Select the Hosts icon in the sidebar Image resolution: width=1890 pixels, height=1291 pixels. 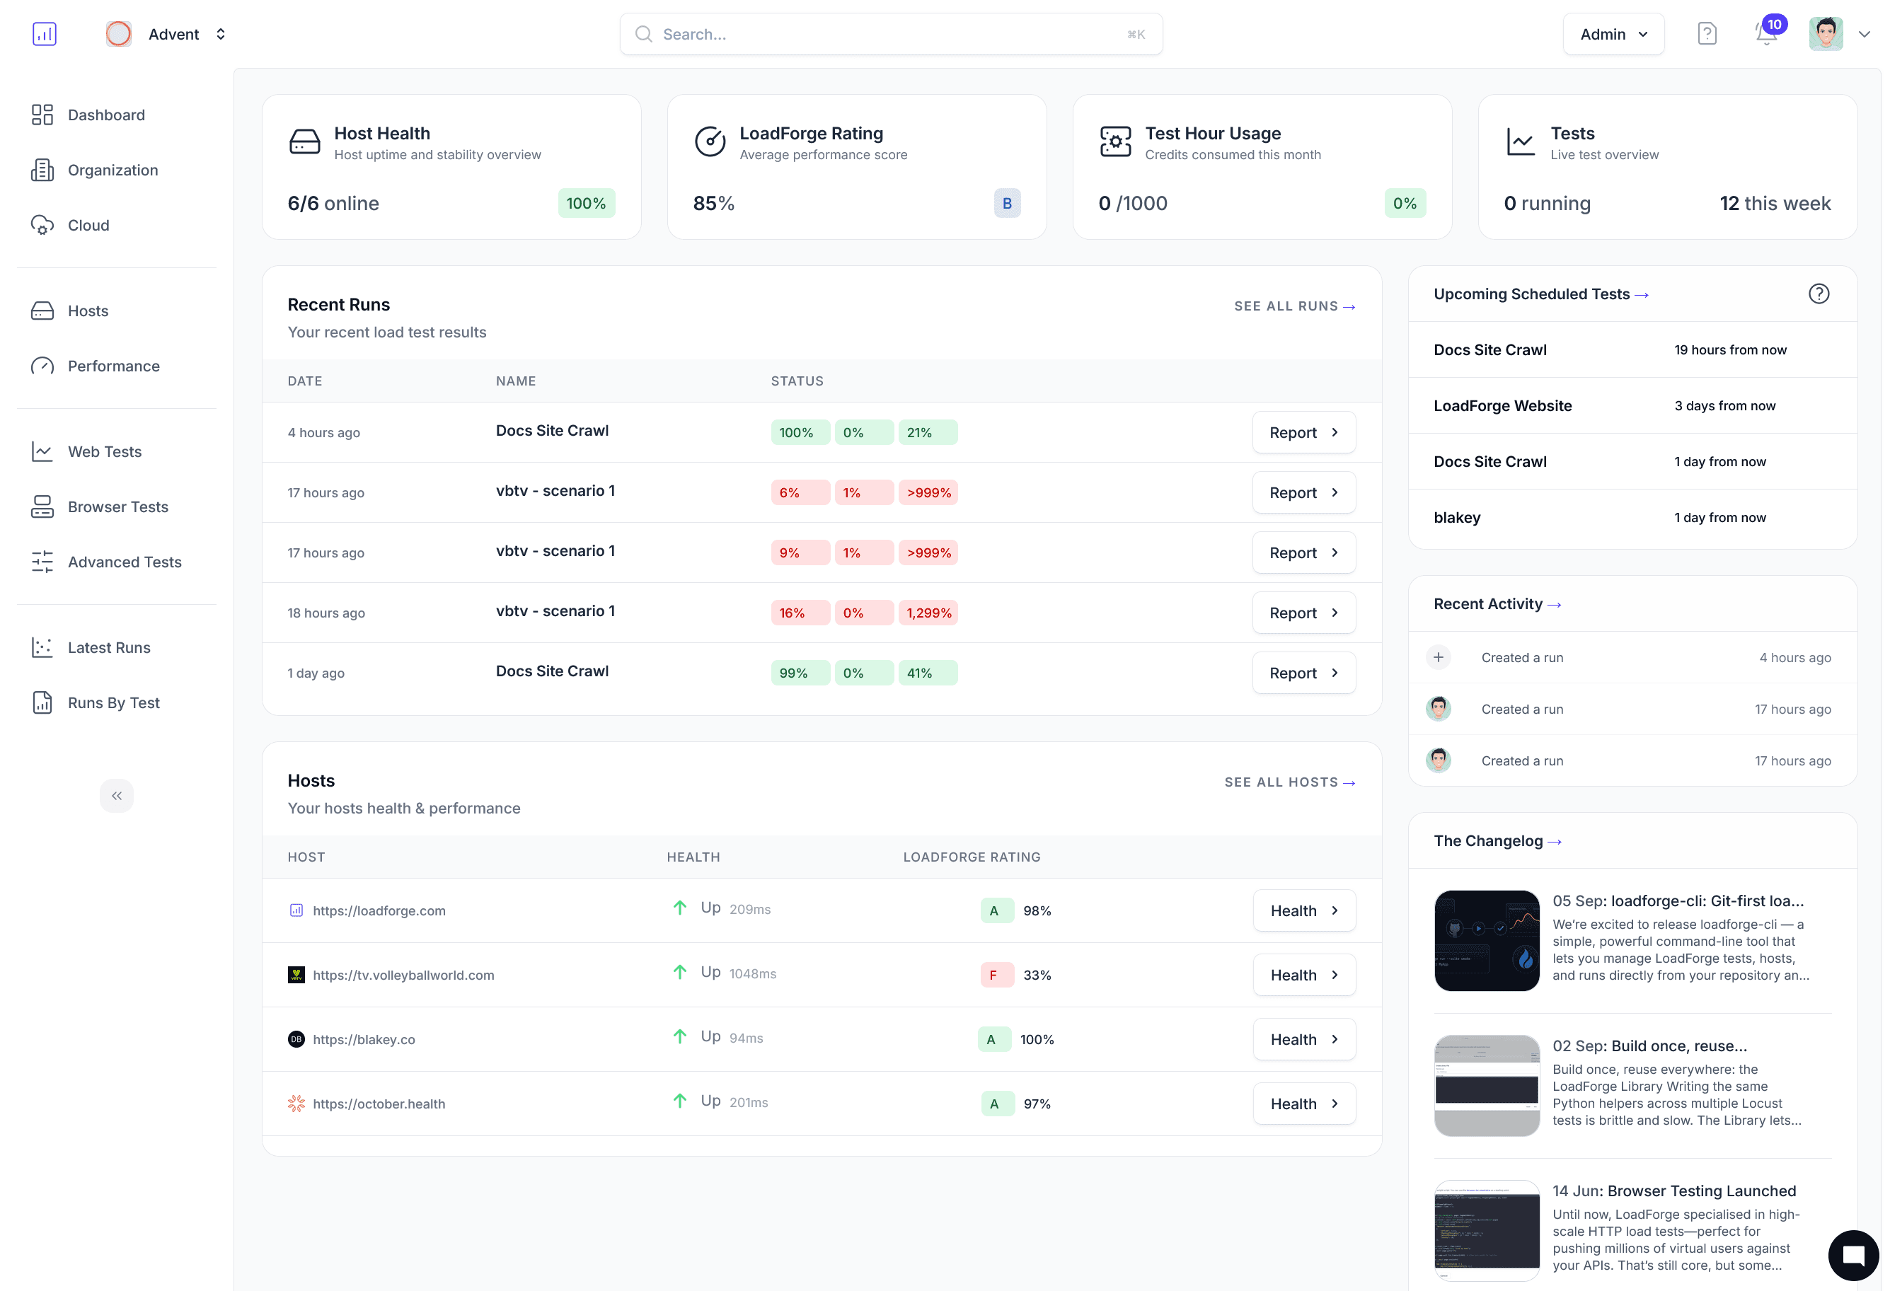point(43,311)
